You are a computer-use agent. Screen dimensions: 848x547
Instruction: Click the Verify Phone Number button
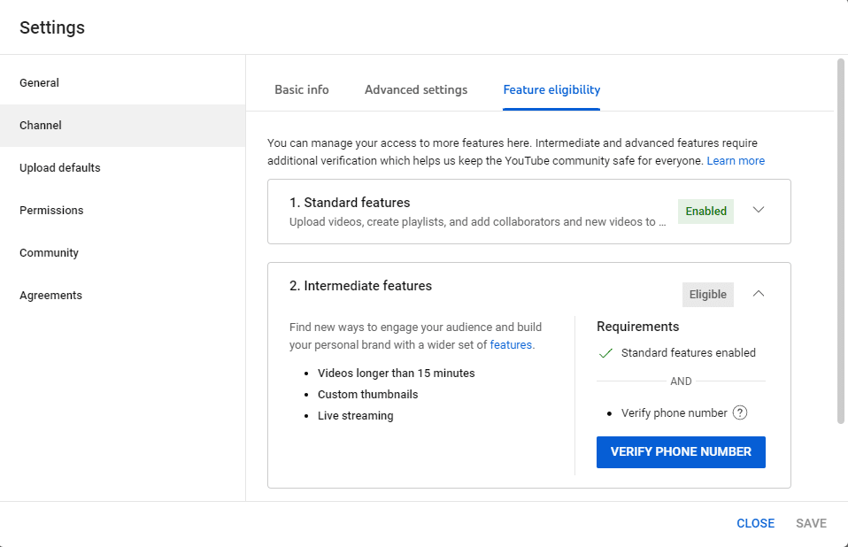pyautogui.click(x=681, y=452)
